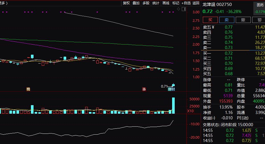Open the 叠加 overlay menu
Viewport: 265px width, 144px height.
coord(136,3)
